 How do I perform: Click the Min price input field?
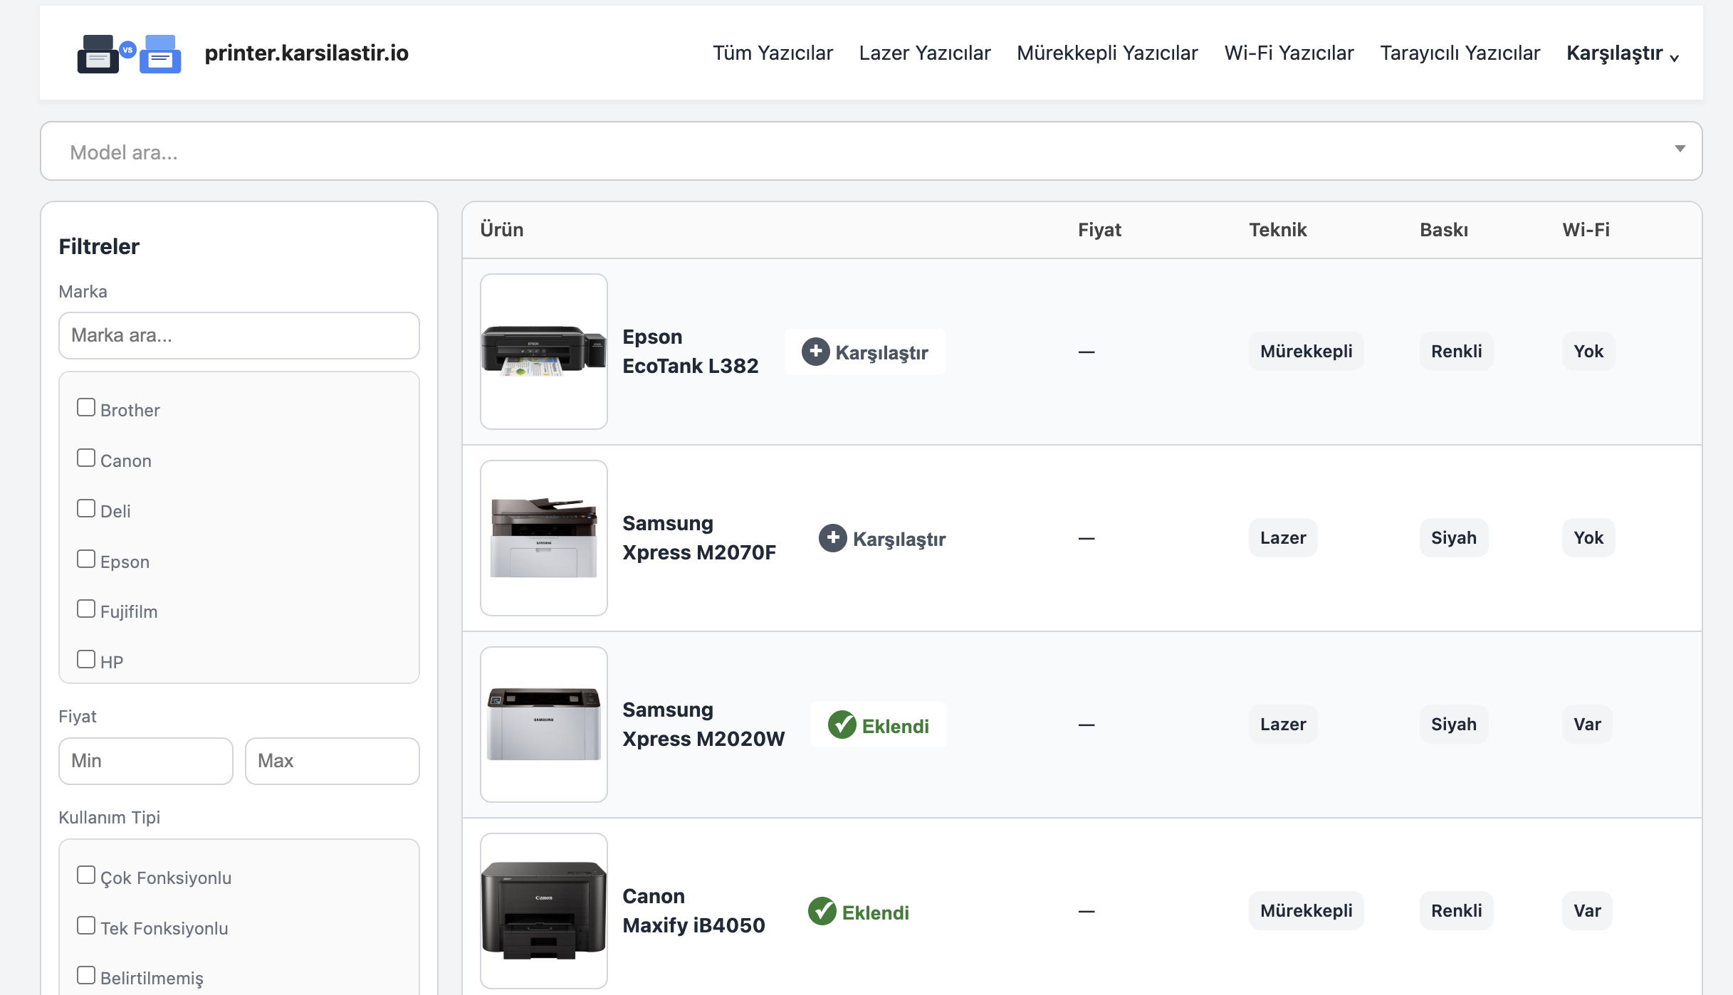[x=145, y=761]
